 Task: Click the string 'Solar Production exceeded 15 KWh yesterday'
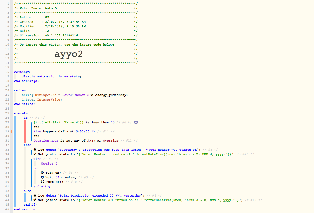[x=100, y=195]
